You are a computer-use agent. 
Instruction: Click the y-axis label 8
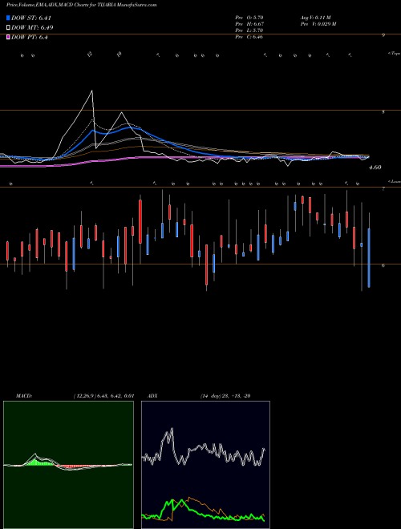[383, 112]
